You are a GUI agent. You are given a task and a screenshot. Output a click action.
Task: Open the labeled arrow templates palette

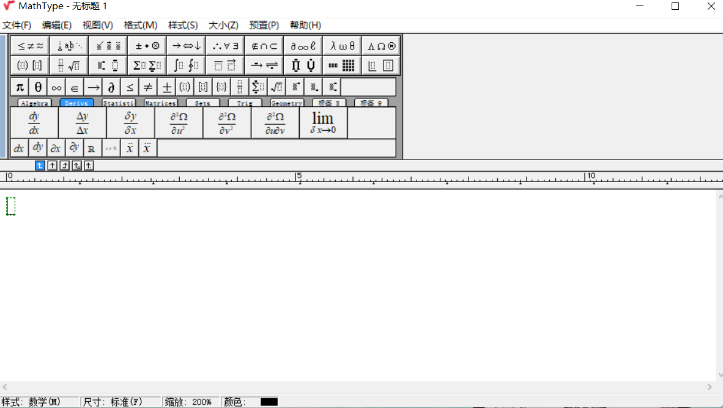264,65
